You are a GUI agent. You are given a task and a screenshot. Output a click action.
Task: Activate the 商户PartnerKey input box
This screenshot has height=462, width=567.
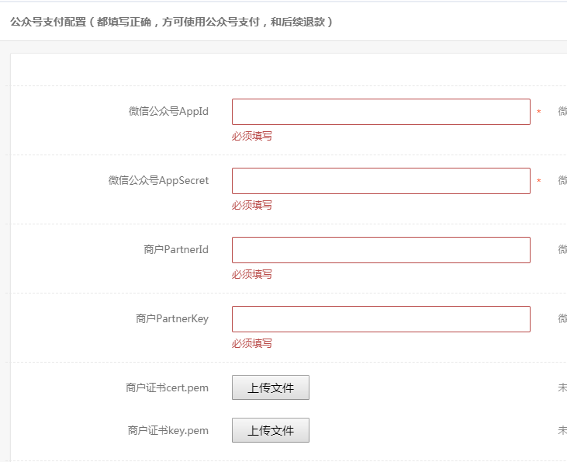pyautogui.click(x=381, y=319)
